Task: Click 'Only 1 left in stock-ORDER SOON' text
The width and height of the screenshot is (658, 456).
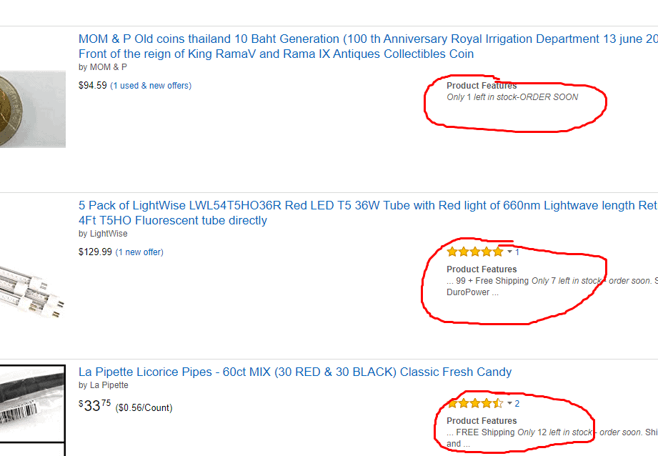Action: tap(512, 97)
